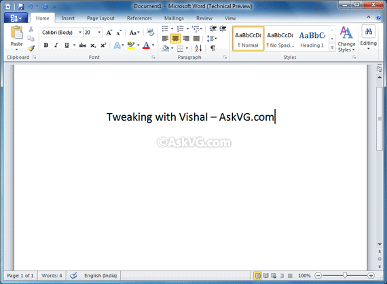This screenshot has width=387, height=284.
Task: Toggle Italic formatting
Action: (56, 45)
